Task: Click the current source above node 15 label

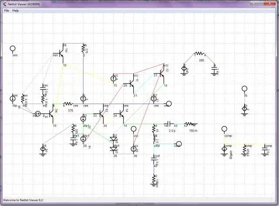Action: tap(113, 78)
